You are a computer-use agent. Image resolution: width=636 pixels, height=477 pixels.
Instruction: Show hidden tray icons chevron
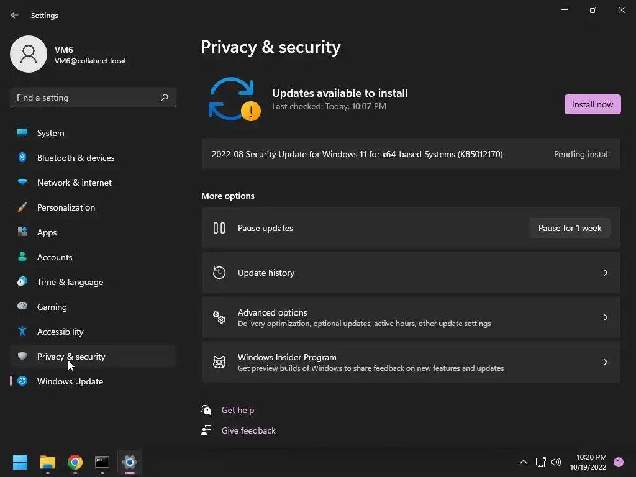coord(523,462)
